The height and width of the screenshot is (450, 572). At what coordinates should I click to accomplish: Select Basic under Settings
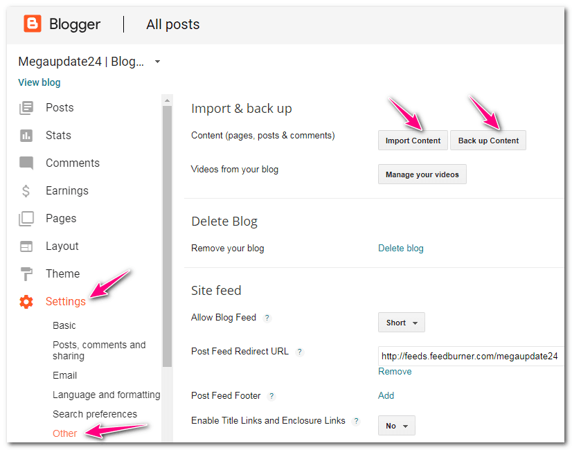coord(64,325)
